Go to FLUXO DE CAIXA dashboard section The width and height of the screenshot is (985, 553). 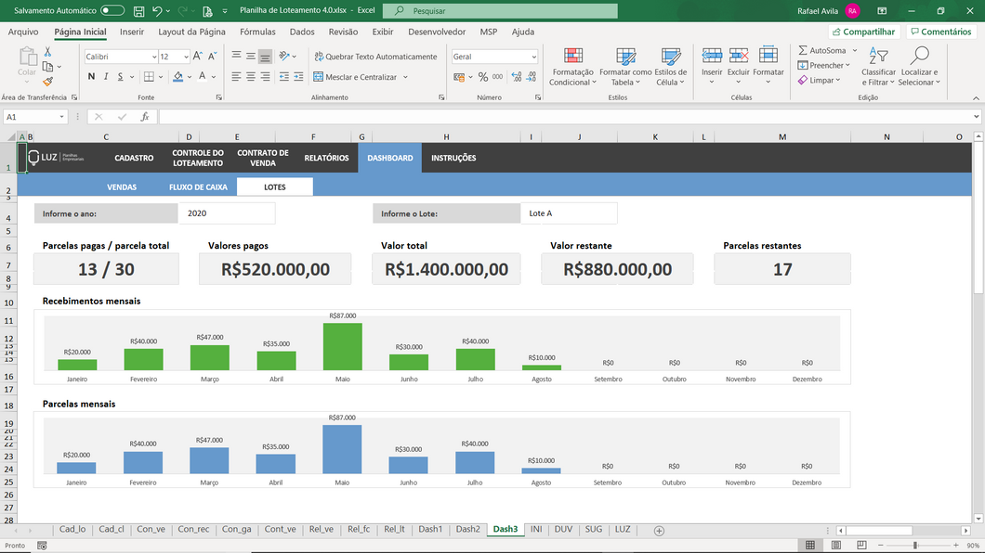[x=198, y=186]
